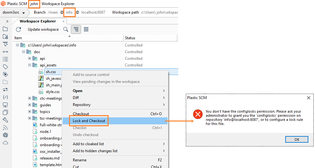Click the Update workspace button
Screen dimensions: 315x168
coord(43,29)
